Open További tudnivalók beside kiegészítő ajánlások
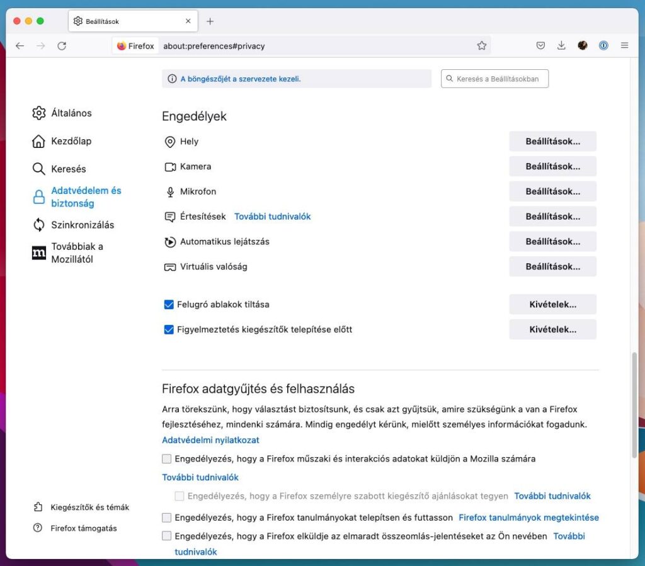 click(552, 496)
